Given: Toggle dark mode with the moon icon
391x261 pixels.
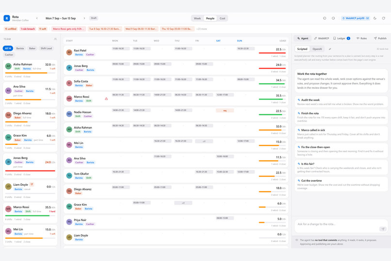Looking at the screenshot, I should coord(375,18).
